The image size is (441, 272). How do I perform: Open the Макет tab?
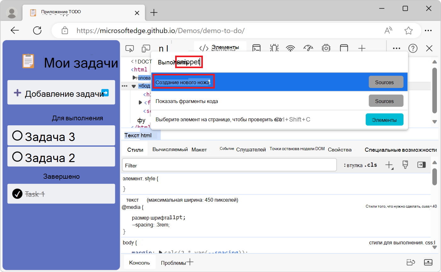(199, 150)
